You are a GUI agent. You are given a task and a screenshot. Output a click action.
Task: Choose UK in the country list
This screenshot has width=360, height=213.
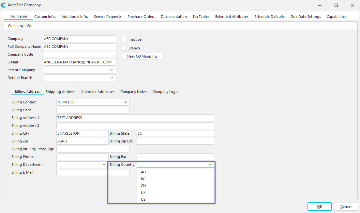[x=143, y=193]
